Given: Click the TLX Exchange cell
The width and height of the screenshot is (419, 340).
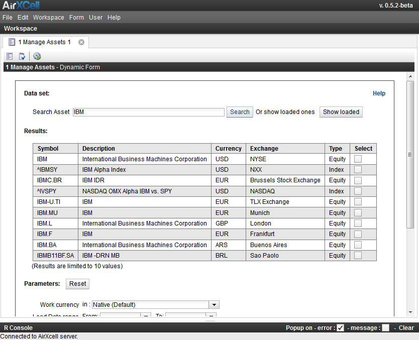Looking at the screenshot, I should pyautogui.click(x=285, y=202).
